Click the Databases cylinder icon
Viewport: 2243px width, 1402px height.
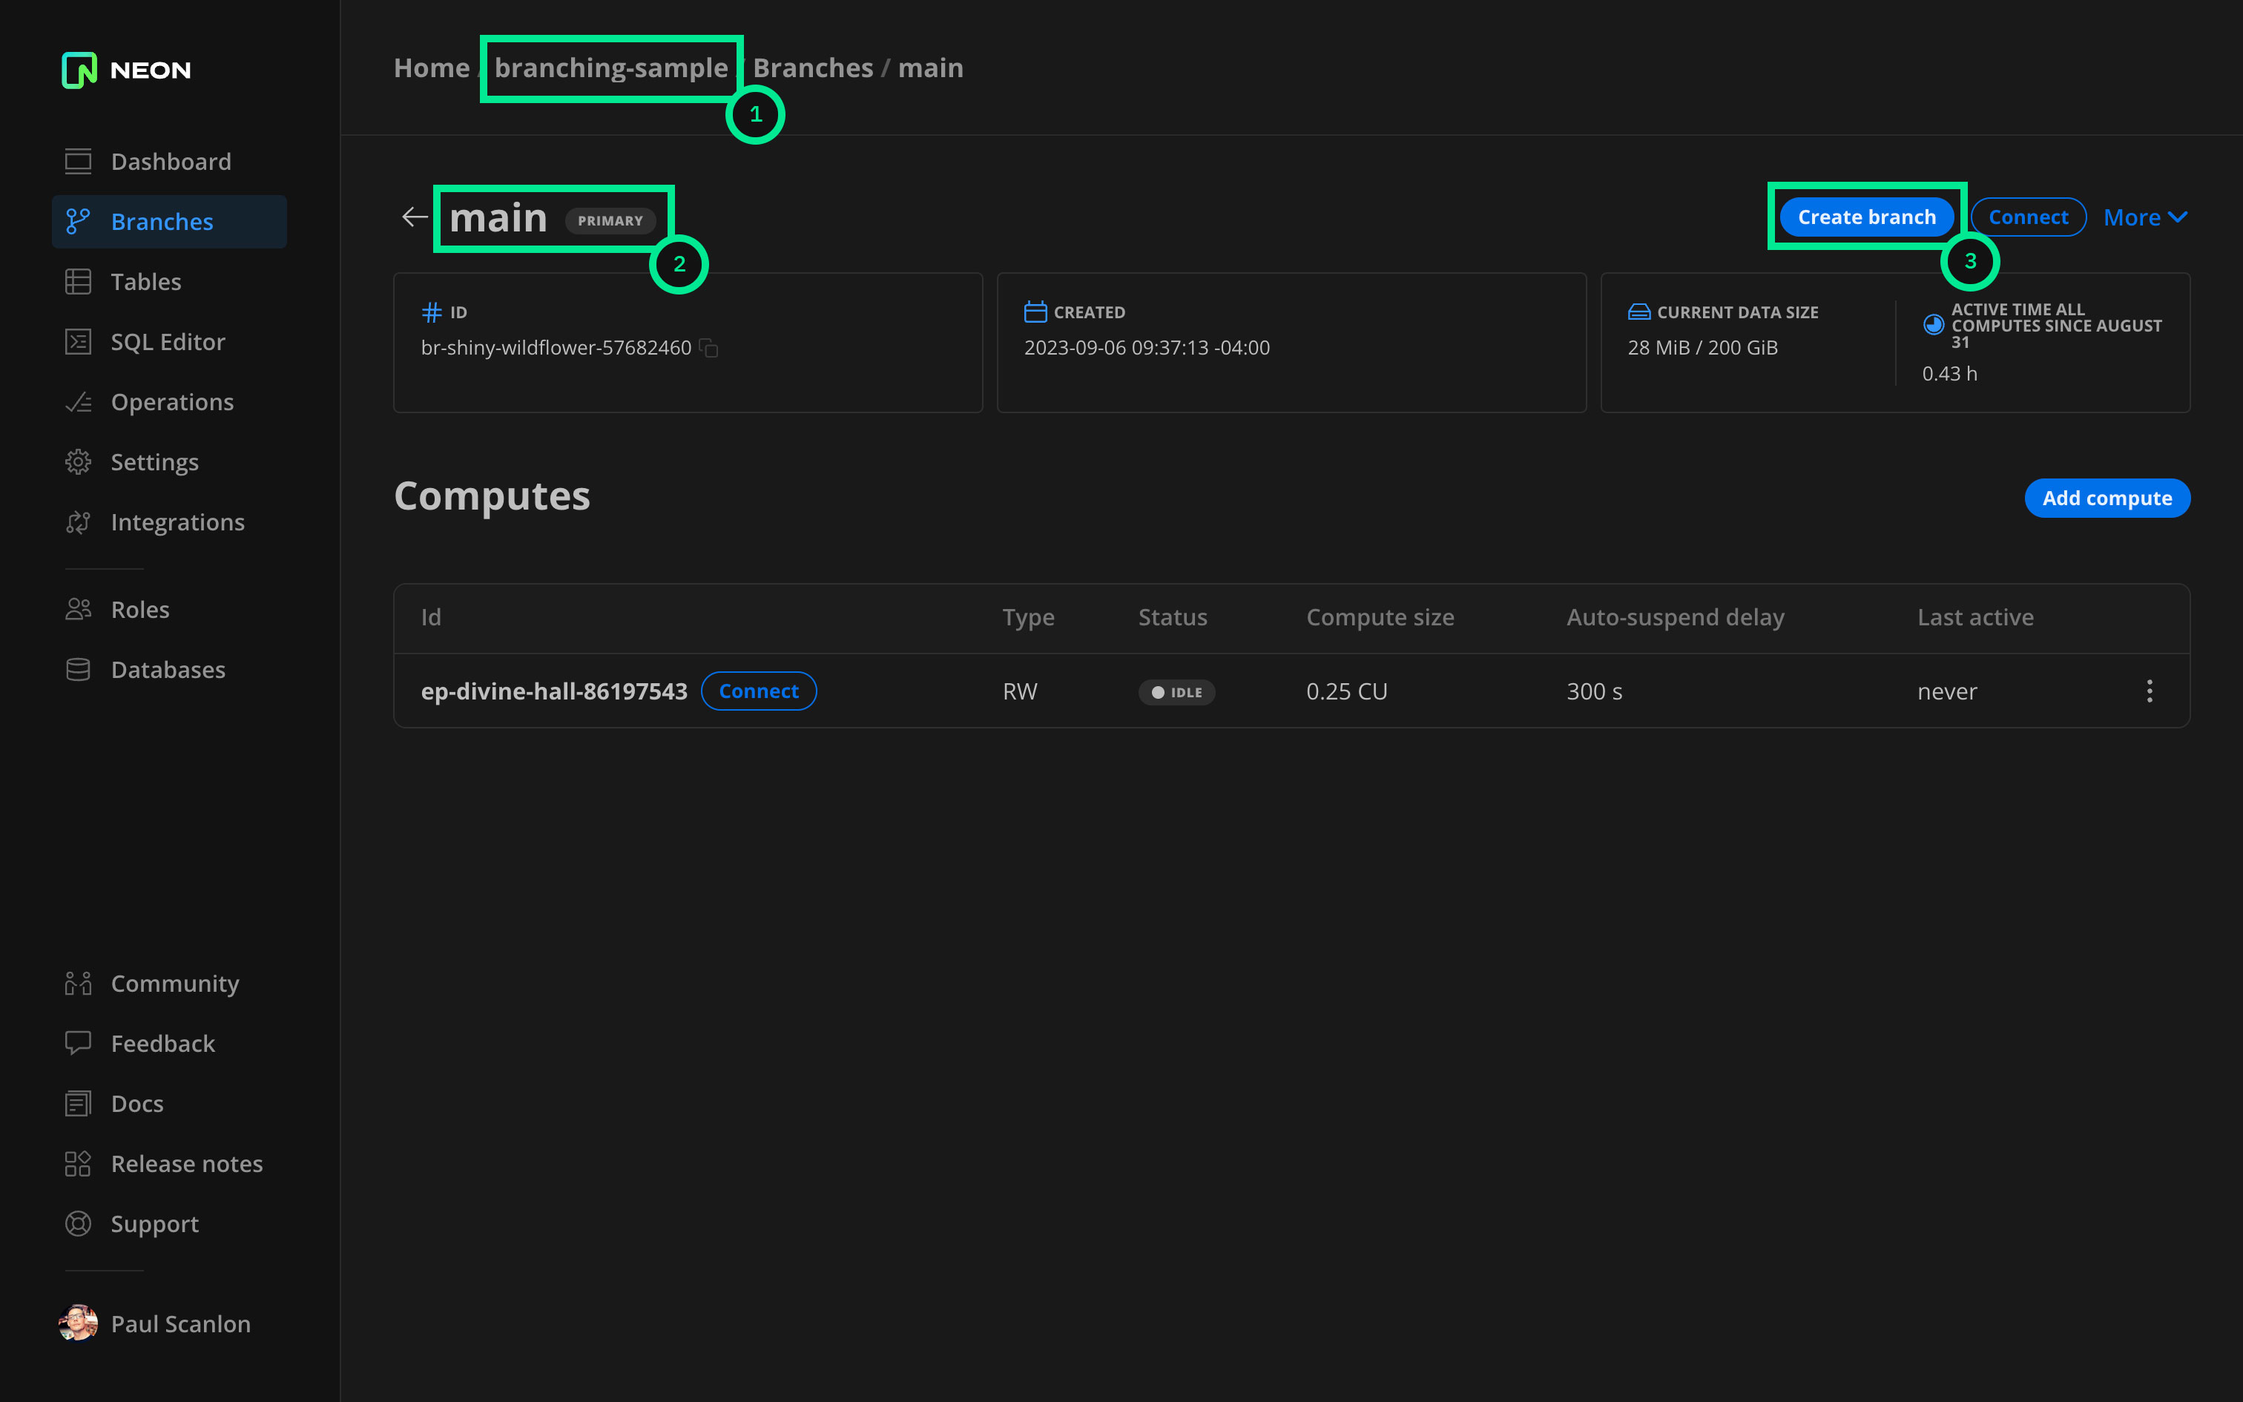pyautogui.click(x=78, y=669)
